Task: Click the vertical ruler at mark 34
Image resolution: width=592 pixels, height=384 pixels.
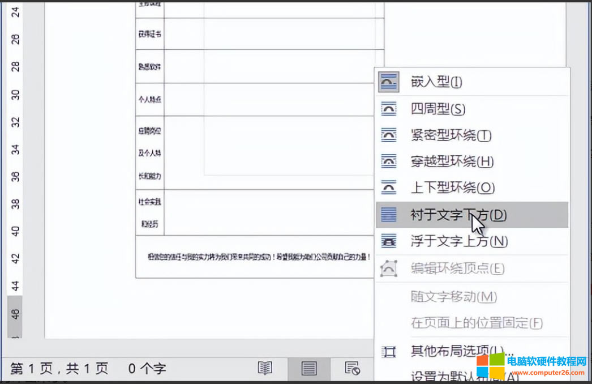Action: tap(15, 150)
